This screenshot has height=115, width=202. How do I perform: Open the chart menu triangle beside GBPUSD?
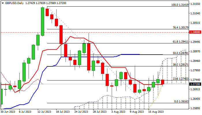pos(3,3)
